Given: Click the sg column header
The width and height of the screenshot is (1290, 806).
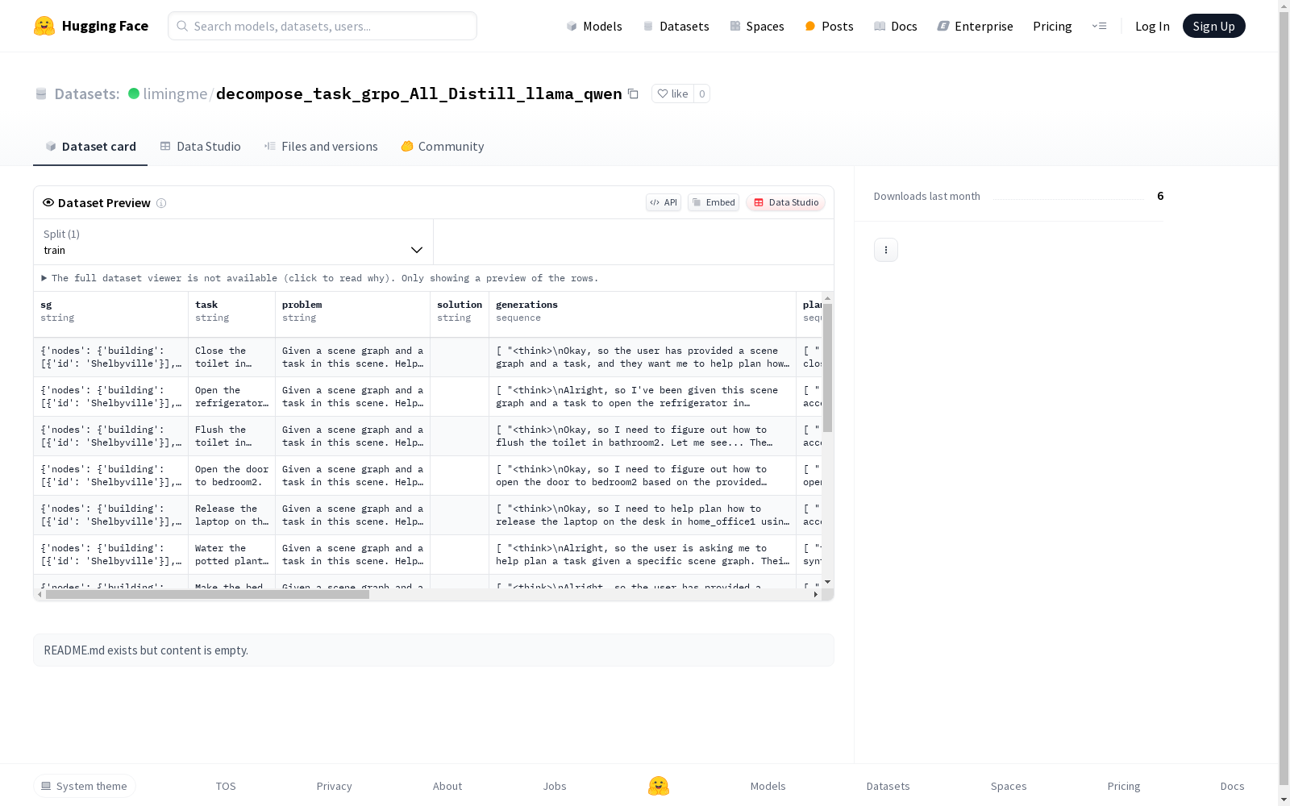Looking at the screenshot, I should (x=111, y=314).
